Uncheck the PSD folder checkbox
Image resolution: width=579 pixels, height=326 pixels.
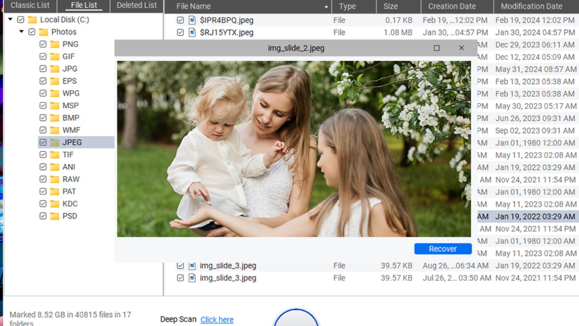pyautogui.click(x=43, y=216)
